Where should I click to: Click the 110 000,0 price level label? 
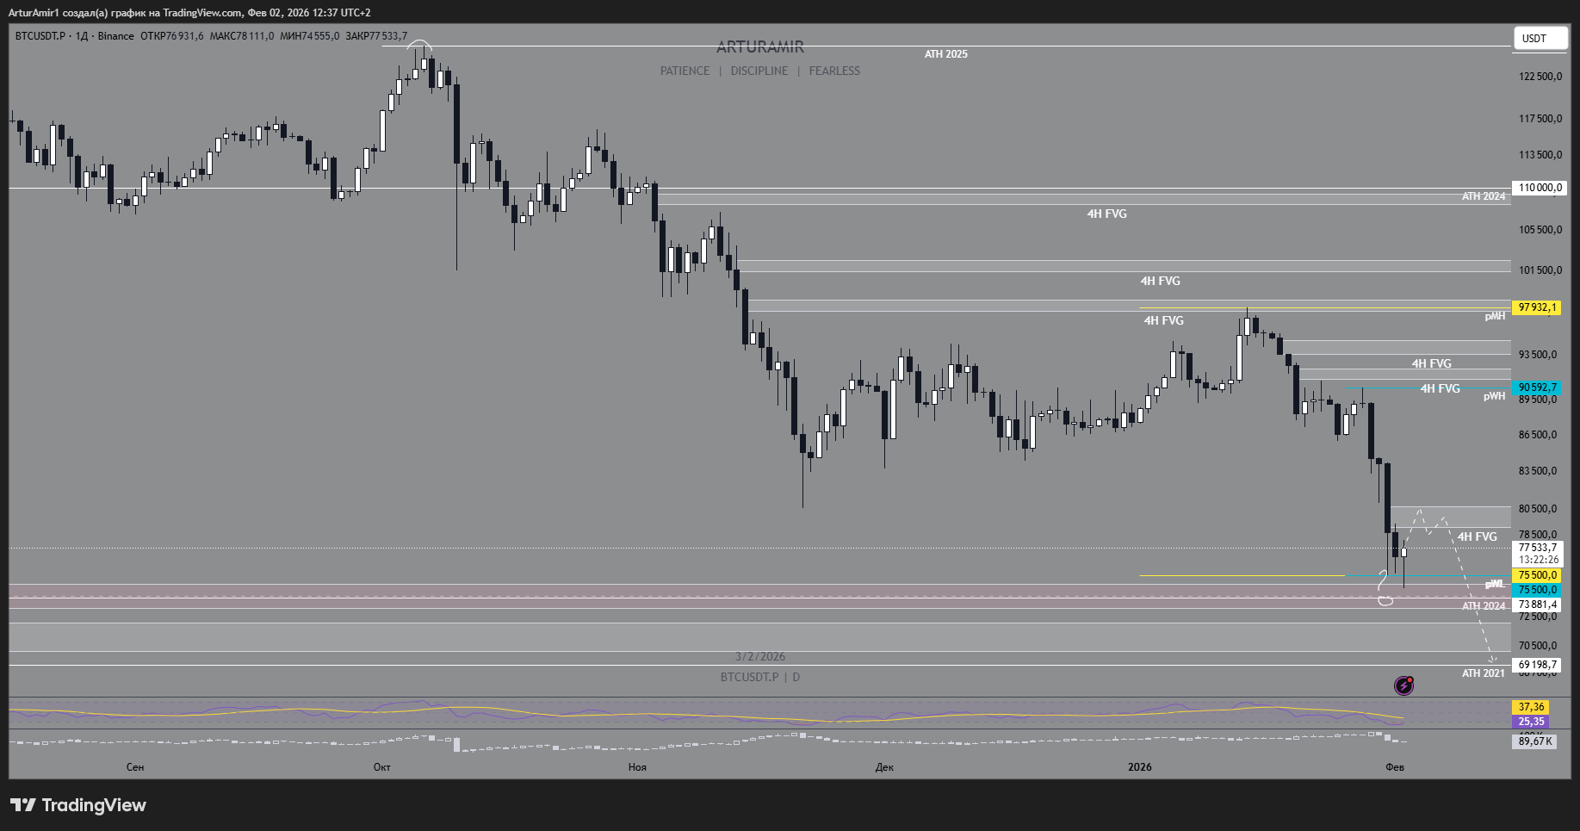(1540, 188)
